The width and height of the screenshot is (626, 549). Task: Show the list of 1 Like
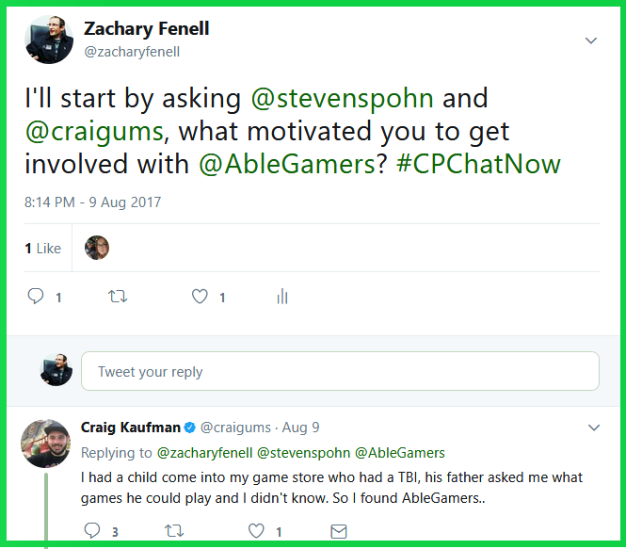click(42, 249)
